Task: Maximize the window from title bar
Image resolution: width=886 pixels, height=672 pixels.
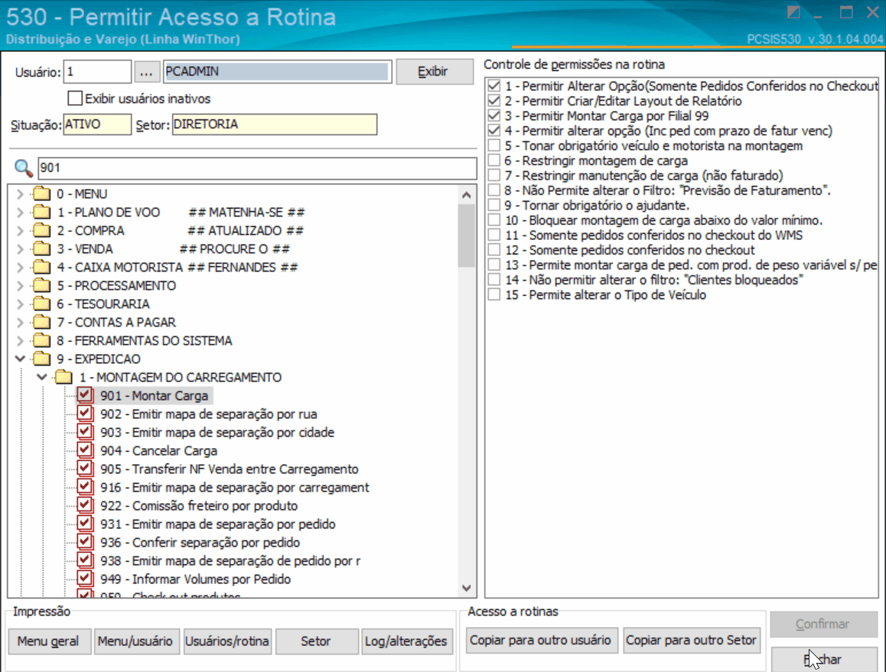Action: pos(846,12)
